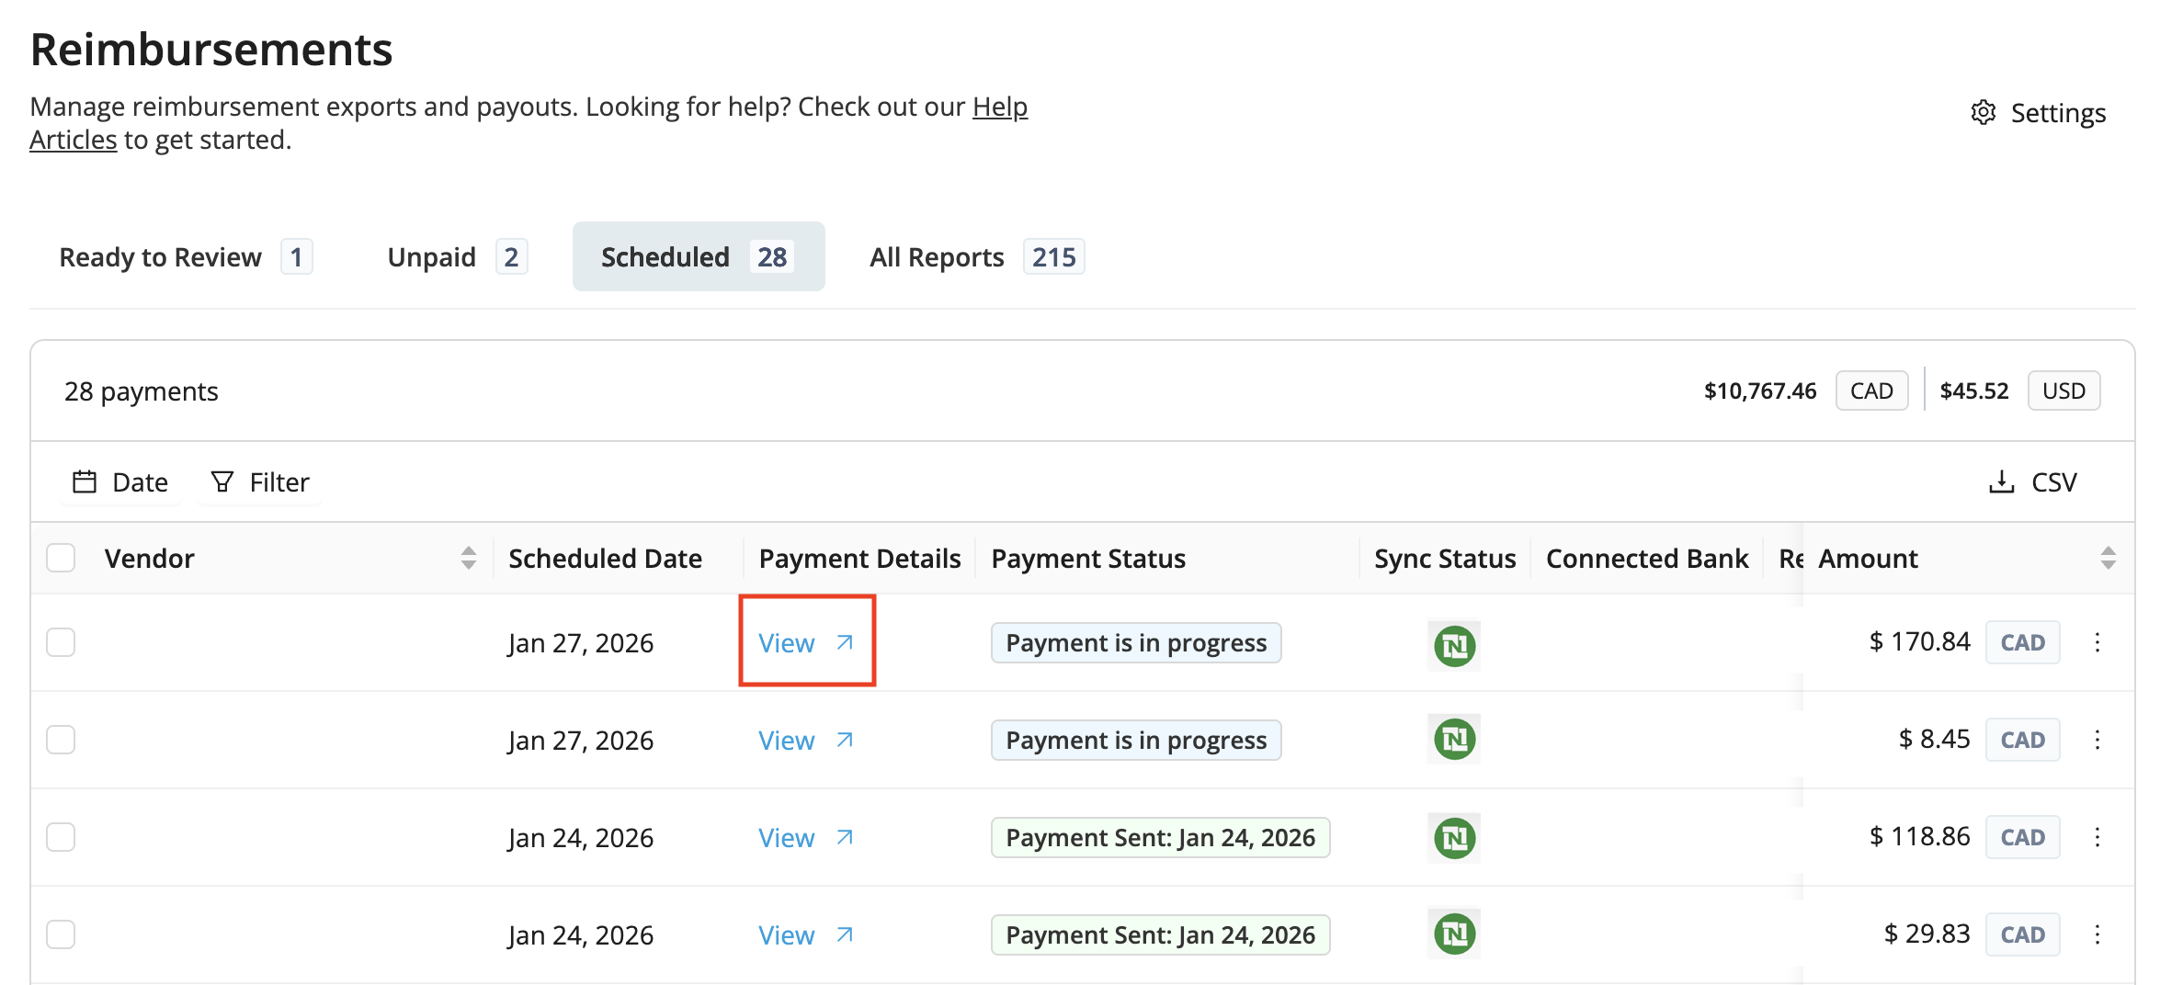Click the external-link arrow beside the first View
The width and height of the screenshot is (2160, 985).
tap(845, 641)
